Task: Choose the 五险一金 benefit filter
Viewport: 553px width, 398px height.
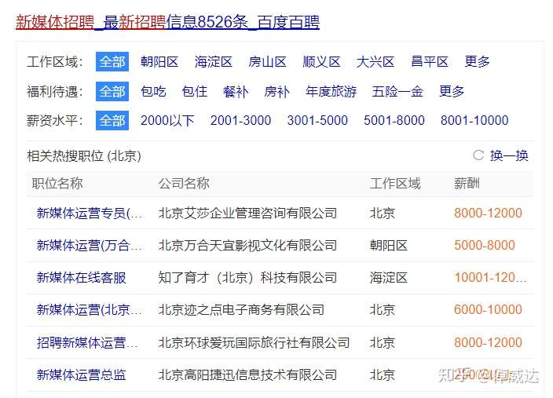Action: pyautogui.click(x=397, y=92)
